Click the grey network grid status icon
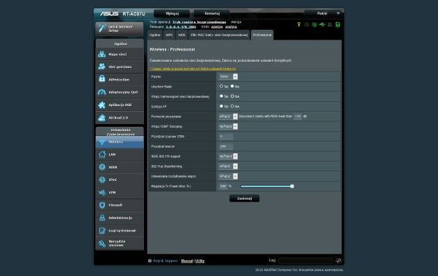This screenshot has width=438, height=276. pyautogui.click(x=307, y=24)
